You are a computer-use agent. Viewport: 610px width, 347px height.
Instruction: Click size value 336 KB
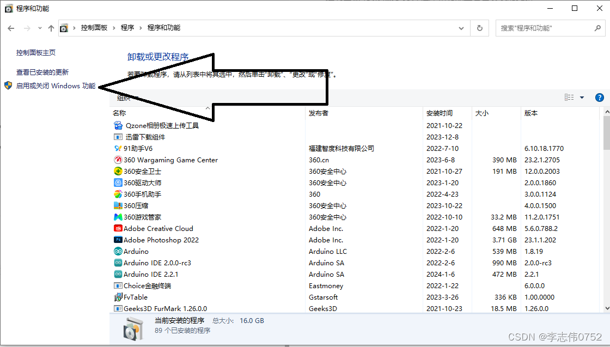(x=506, y=297)
